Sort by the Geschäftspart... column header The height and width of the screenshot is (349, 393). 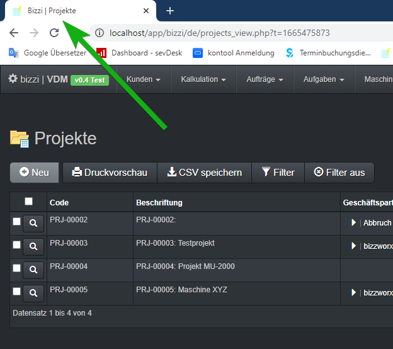pos(368,203)
